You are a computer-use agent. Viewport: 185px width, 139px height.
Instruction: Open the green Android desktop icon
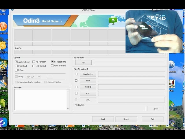(x=3, y=103)
